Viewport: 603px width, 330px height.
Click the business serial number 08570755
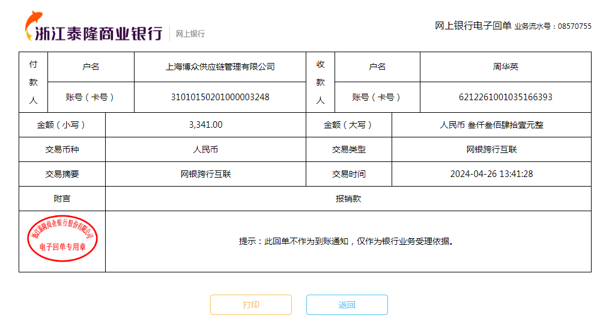point(574,26)
